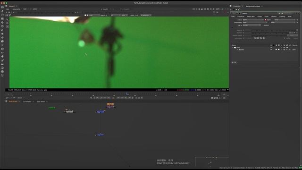Select the orange thumbnail node in Node Graph
This screenshot has height=170, width=302.
click(x=110, y=104)
